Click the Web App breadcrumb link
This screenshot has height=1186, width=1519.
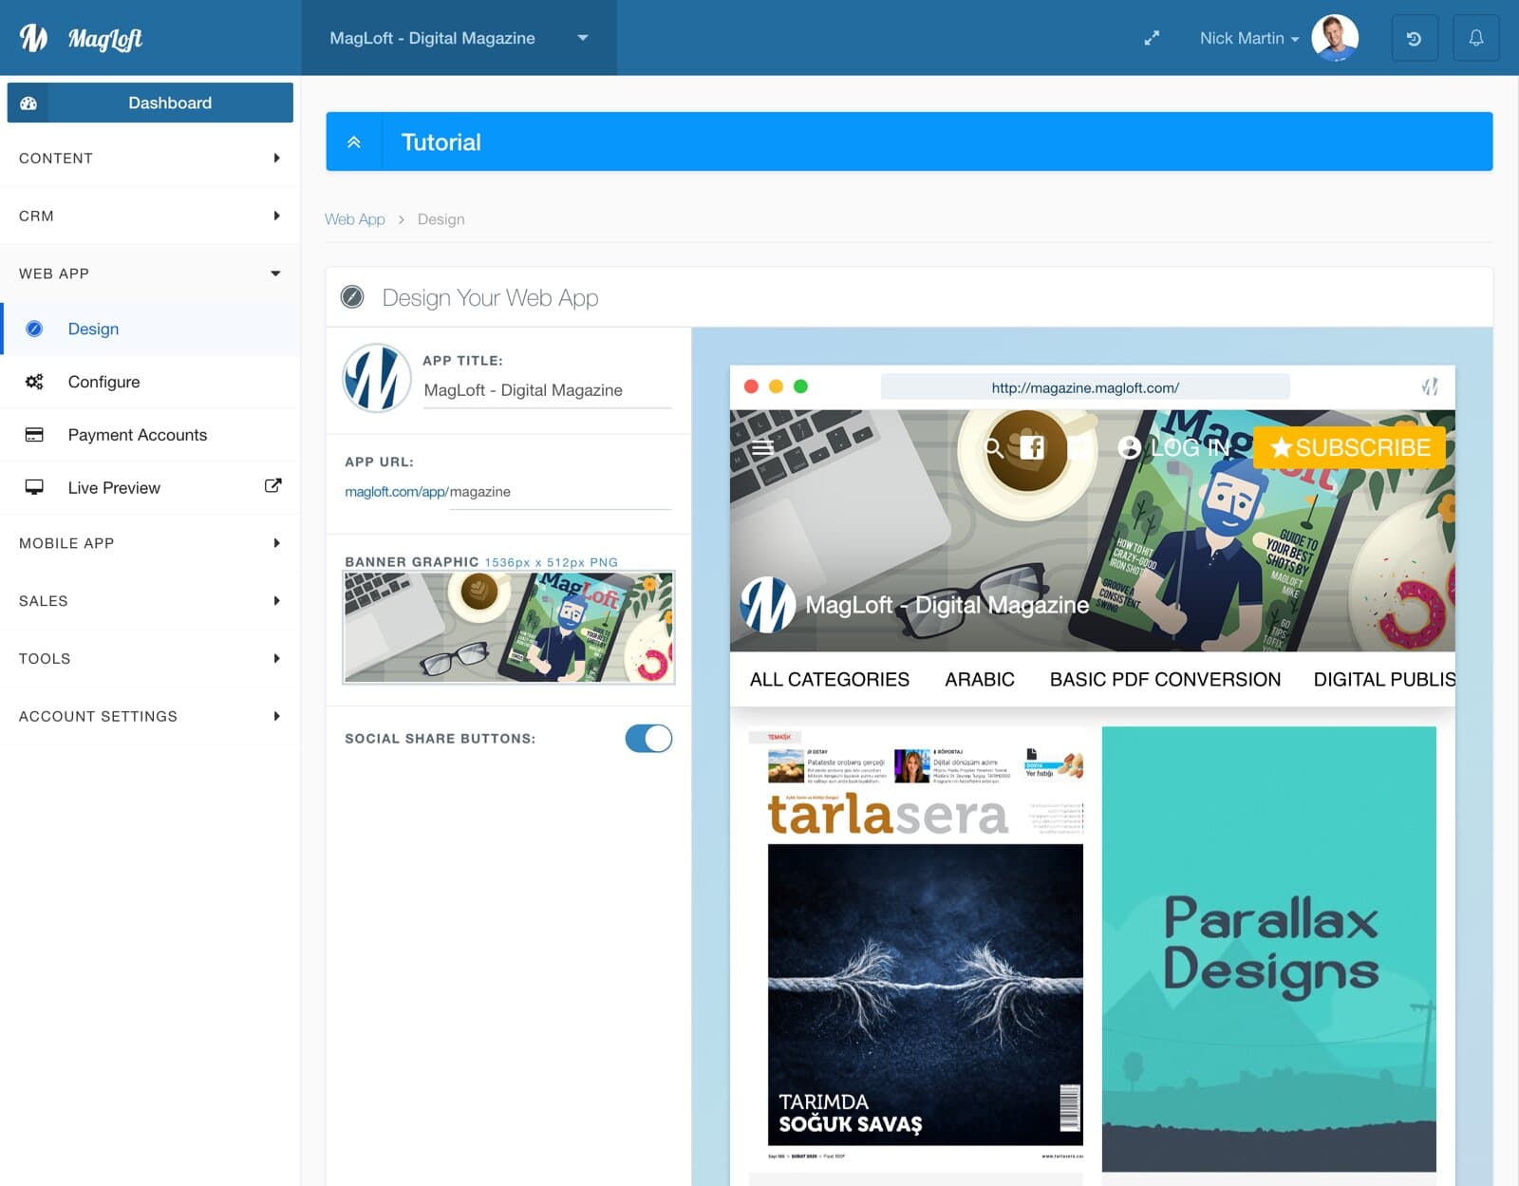tap(355, 219)
